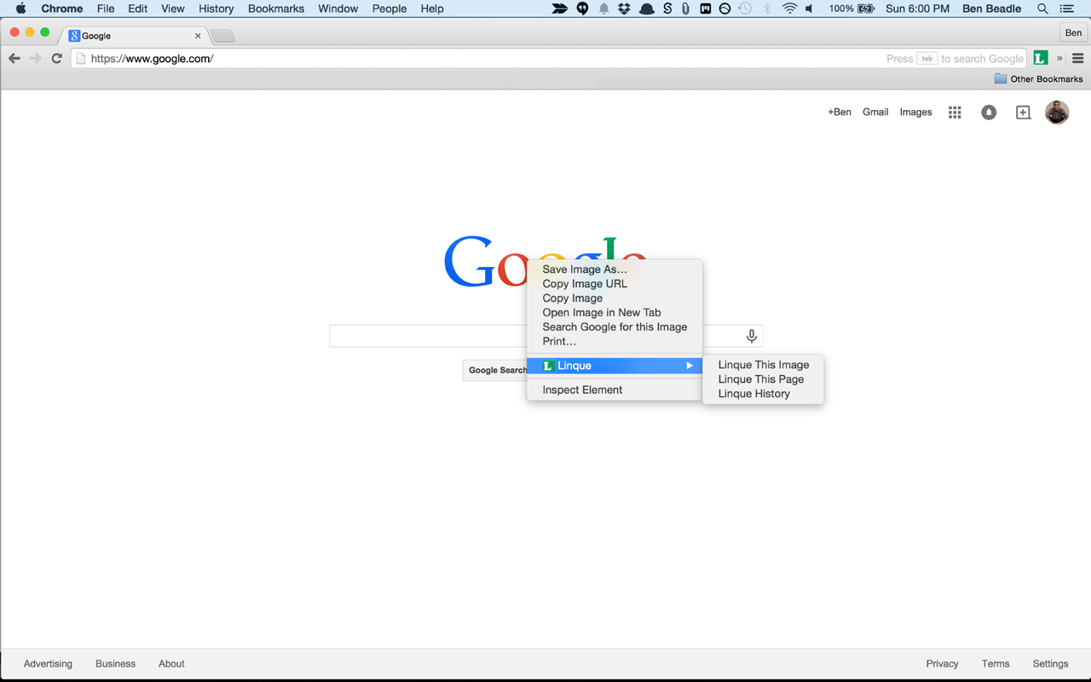Image resolution: width=1091 pixels, height=682 pixels.
Task: Open the Privacy footer link
Action: click(x=942, y=664)
